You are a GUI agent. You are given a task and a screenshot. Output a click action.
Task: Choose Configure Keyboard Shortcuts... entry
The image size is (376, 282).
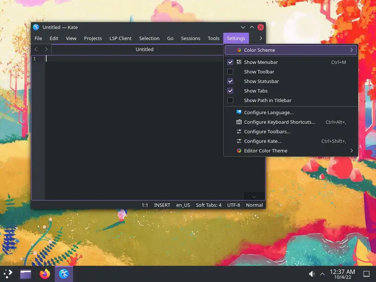291,122
